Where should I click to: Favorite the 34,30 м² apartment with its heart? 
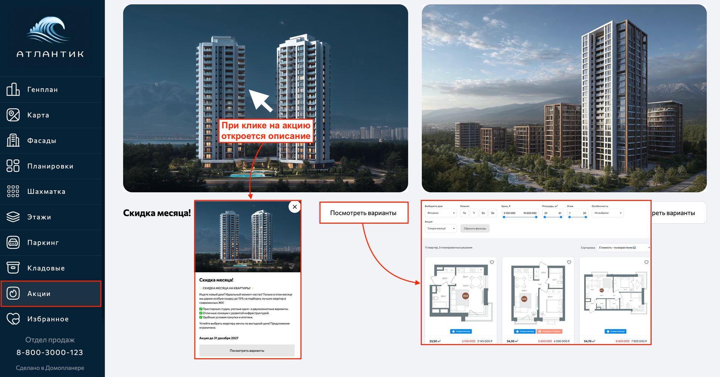click(x=569, y=262)
